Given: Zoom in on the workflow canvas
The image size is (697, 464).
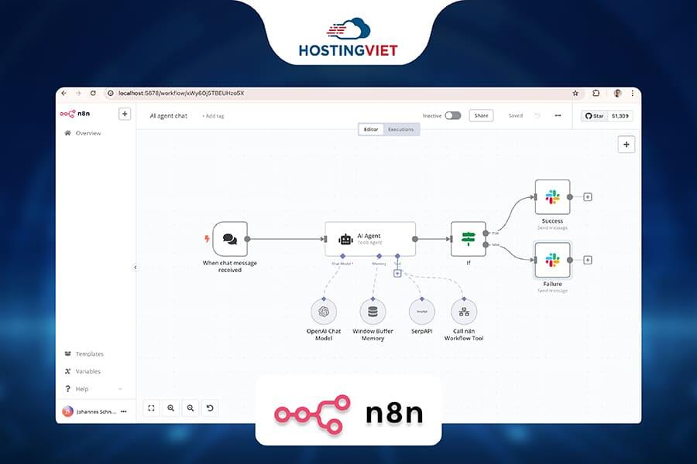Looking at the screenshot, I should pos(170,408).
